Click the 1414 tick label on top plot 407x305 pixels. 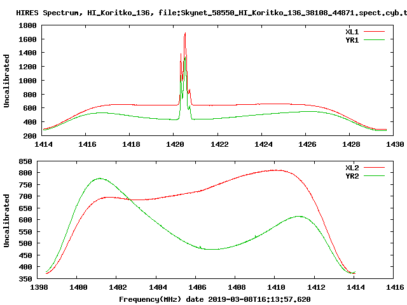tap(43, 144)
